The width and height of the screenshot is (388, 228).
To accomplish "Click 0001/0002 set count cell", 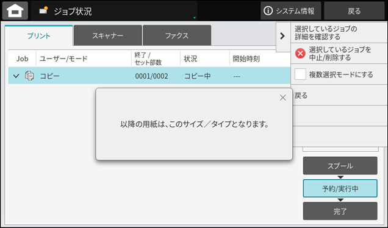I will tap(151, 76).
